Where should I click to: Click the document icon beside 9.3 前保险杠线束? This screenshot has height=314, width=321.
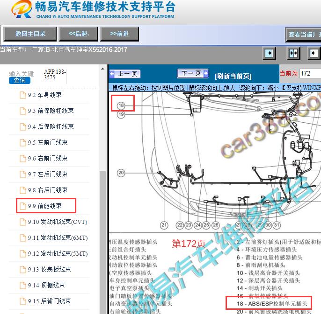pyautogui.click(x=23, y=111)
